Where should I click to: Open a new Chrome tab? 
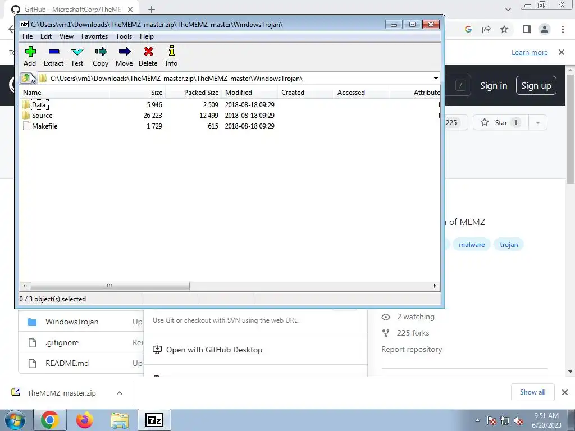(x=152, y=10)
